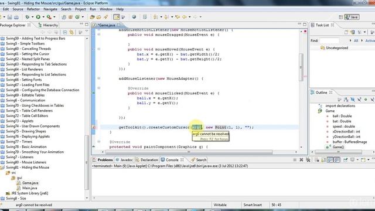Toggle Mark Occurrences in the toolbar
This screenshot has height=211, width=375.
117,17
